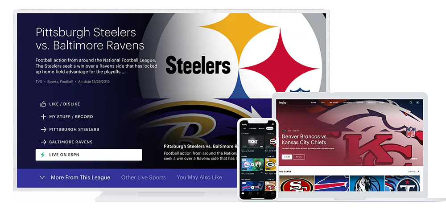Open Details for Broncos vs. Chiefs game
This screenshot has height=209, width=446.
point(299,157)
